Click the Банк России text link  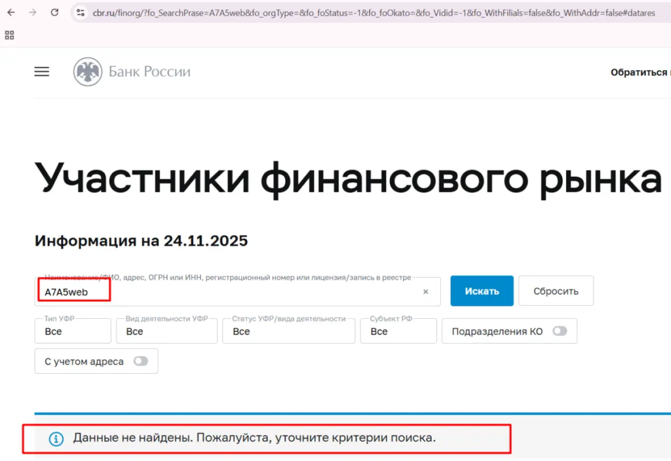(149, 72)
